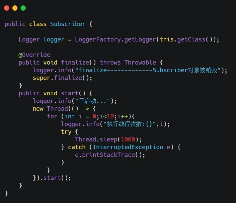236x203 pixels.
Task: Click the LoggerFactory identifier
Action: 98,39
